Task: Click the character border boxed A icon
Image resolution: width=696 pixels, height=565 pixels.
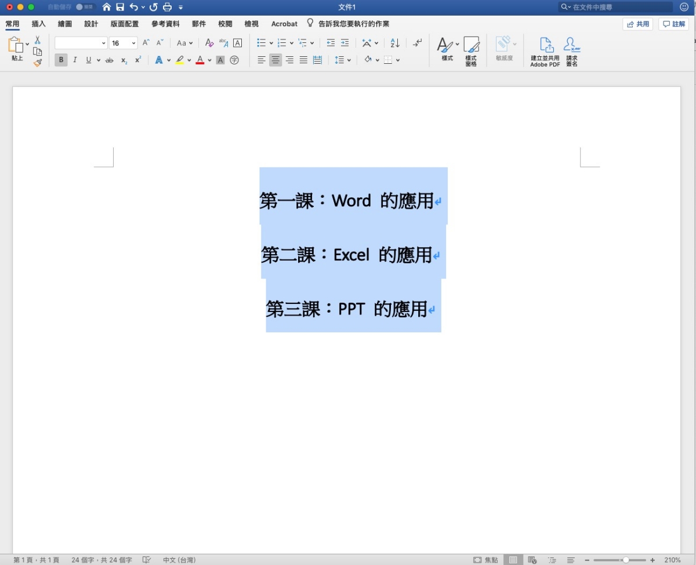Action: coord(237,43)
